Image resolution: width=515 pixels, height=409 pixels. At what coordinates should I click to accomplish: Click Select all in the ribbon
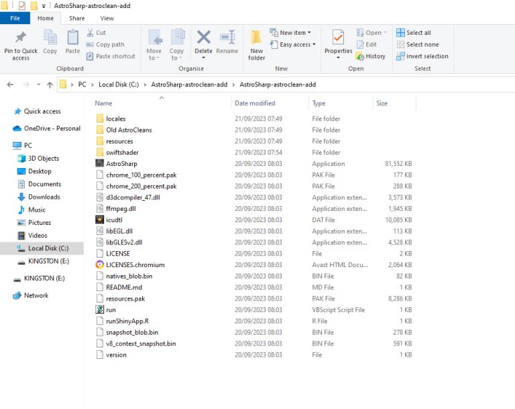(x=413, y=33)
